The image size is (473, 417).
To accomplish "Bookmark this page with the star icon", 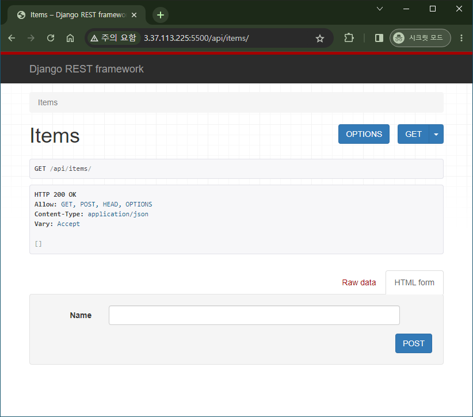I will point(320,39).
